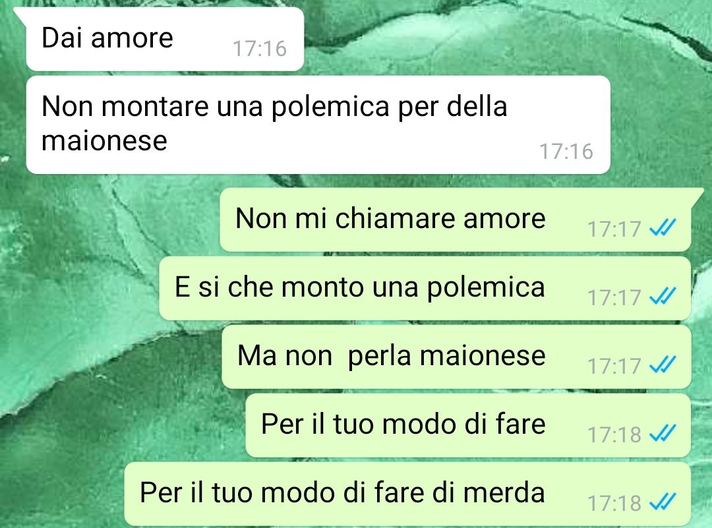This screenshot has width=712, height=528.
Task: Click blue double check on 'E si che monto' message
Action: click(x=663, y=296)
